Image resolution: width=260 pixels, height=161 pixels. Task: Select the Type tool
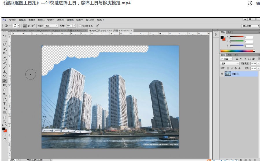pos(4,103)
